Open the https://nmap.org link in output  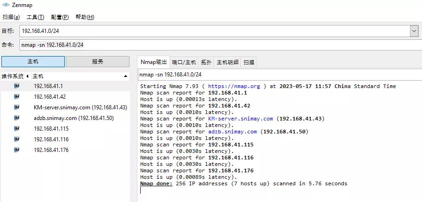[x=234, y=86]
